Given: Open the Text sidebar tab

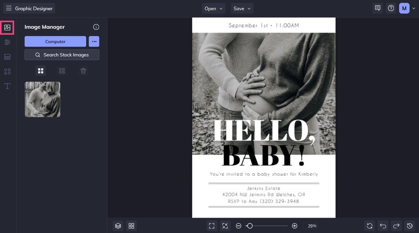Looking at the screenshot, I should point(7,86).
